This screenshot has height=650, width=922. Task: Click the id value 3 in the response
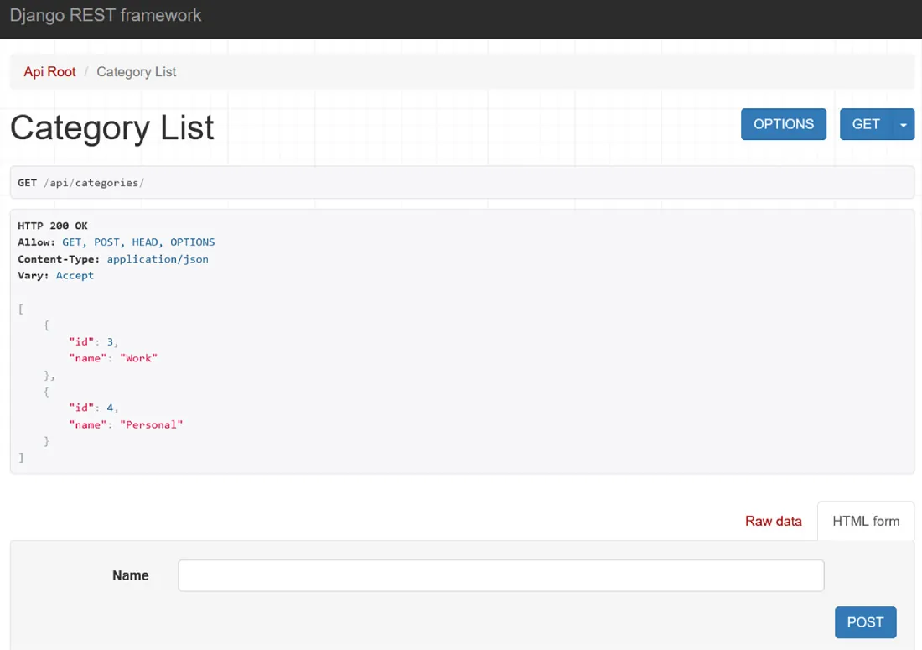[110, 341]
